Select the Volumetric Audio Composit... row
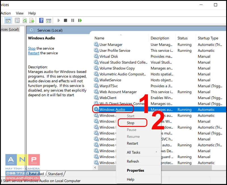Image resolution: width=227 pixels, height=185 pixels. pos(159,74)
